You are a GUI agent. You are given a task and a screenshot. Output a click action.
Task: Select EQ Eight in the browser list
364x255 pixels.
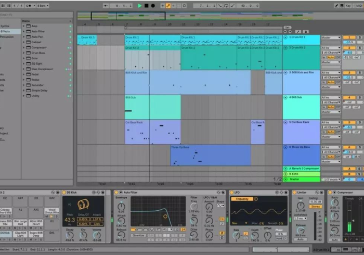pos(37,63)
